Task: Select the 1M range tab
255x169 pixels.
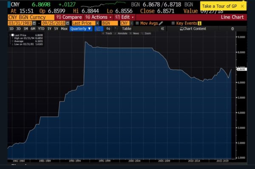Action: (x=25, y=29)
